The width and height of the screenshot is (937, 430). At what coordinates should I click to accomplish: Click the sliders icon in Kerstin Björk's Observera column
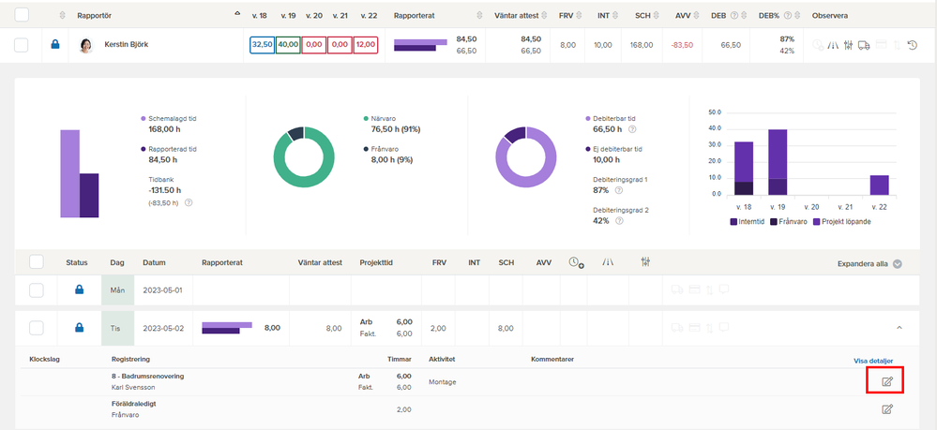847,45
